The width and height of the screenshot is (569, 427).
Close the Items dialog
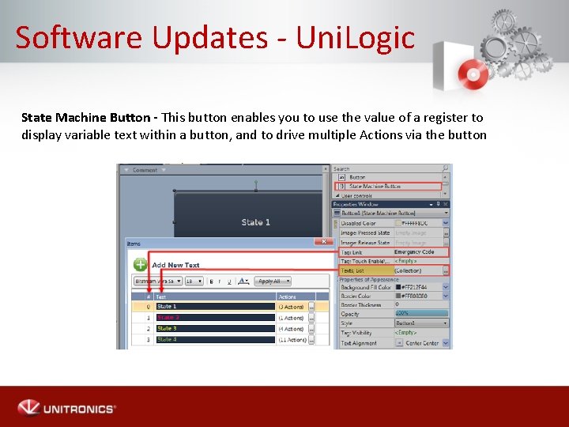pos(324,241)
